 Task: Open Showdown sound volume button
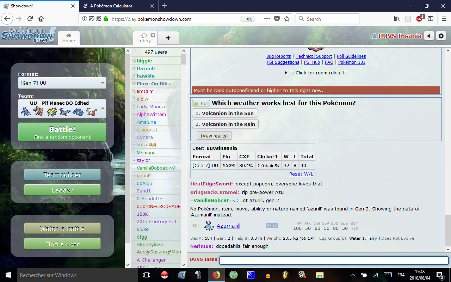pyautogui.click(x=429, y=36)
